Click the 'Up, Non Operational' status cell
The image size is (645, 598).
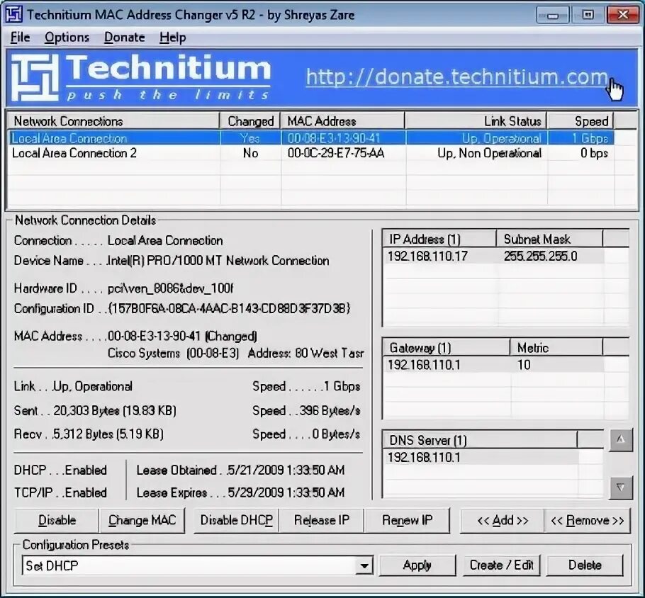pos(489,153)
